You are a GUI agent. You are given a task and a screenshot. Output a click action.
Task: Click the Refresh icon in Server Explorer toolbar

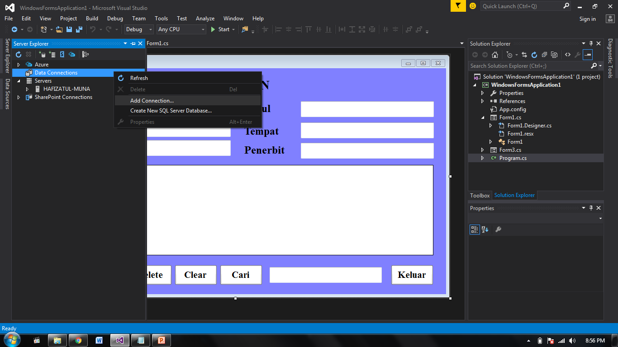click(19, 54)
